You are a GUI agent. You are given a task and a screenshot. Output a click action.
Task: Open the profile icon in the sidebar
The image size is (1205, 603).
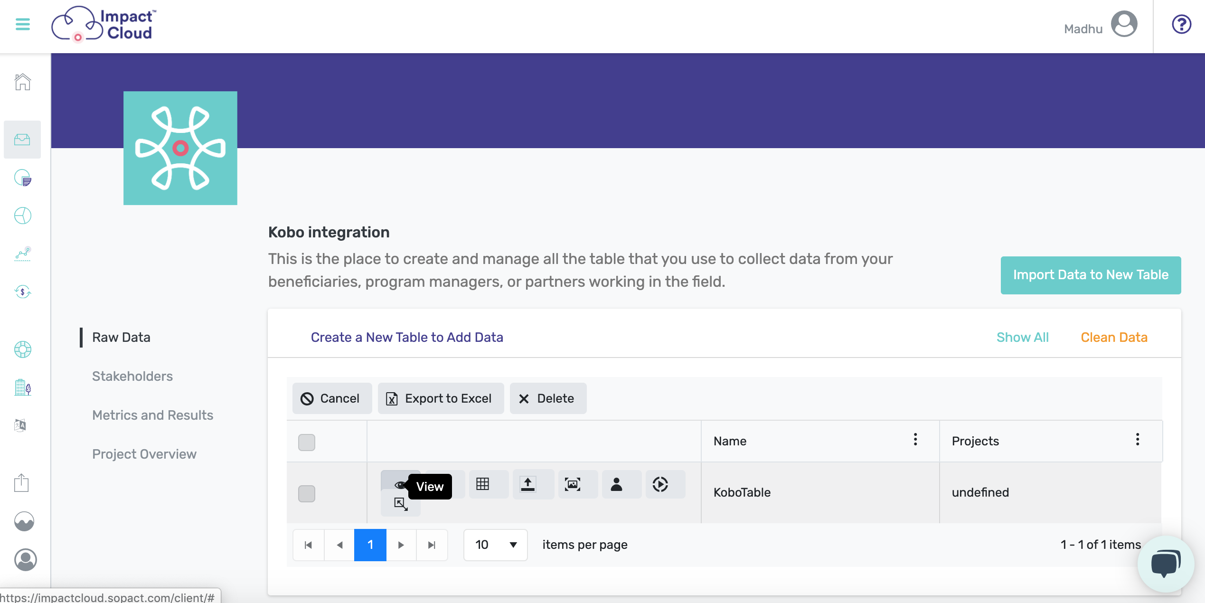pyautogui.click(x=25, y=560)
